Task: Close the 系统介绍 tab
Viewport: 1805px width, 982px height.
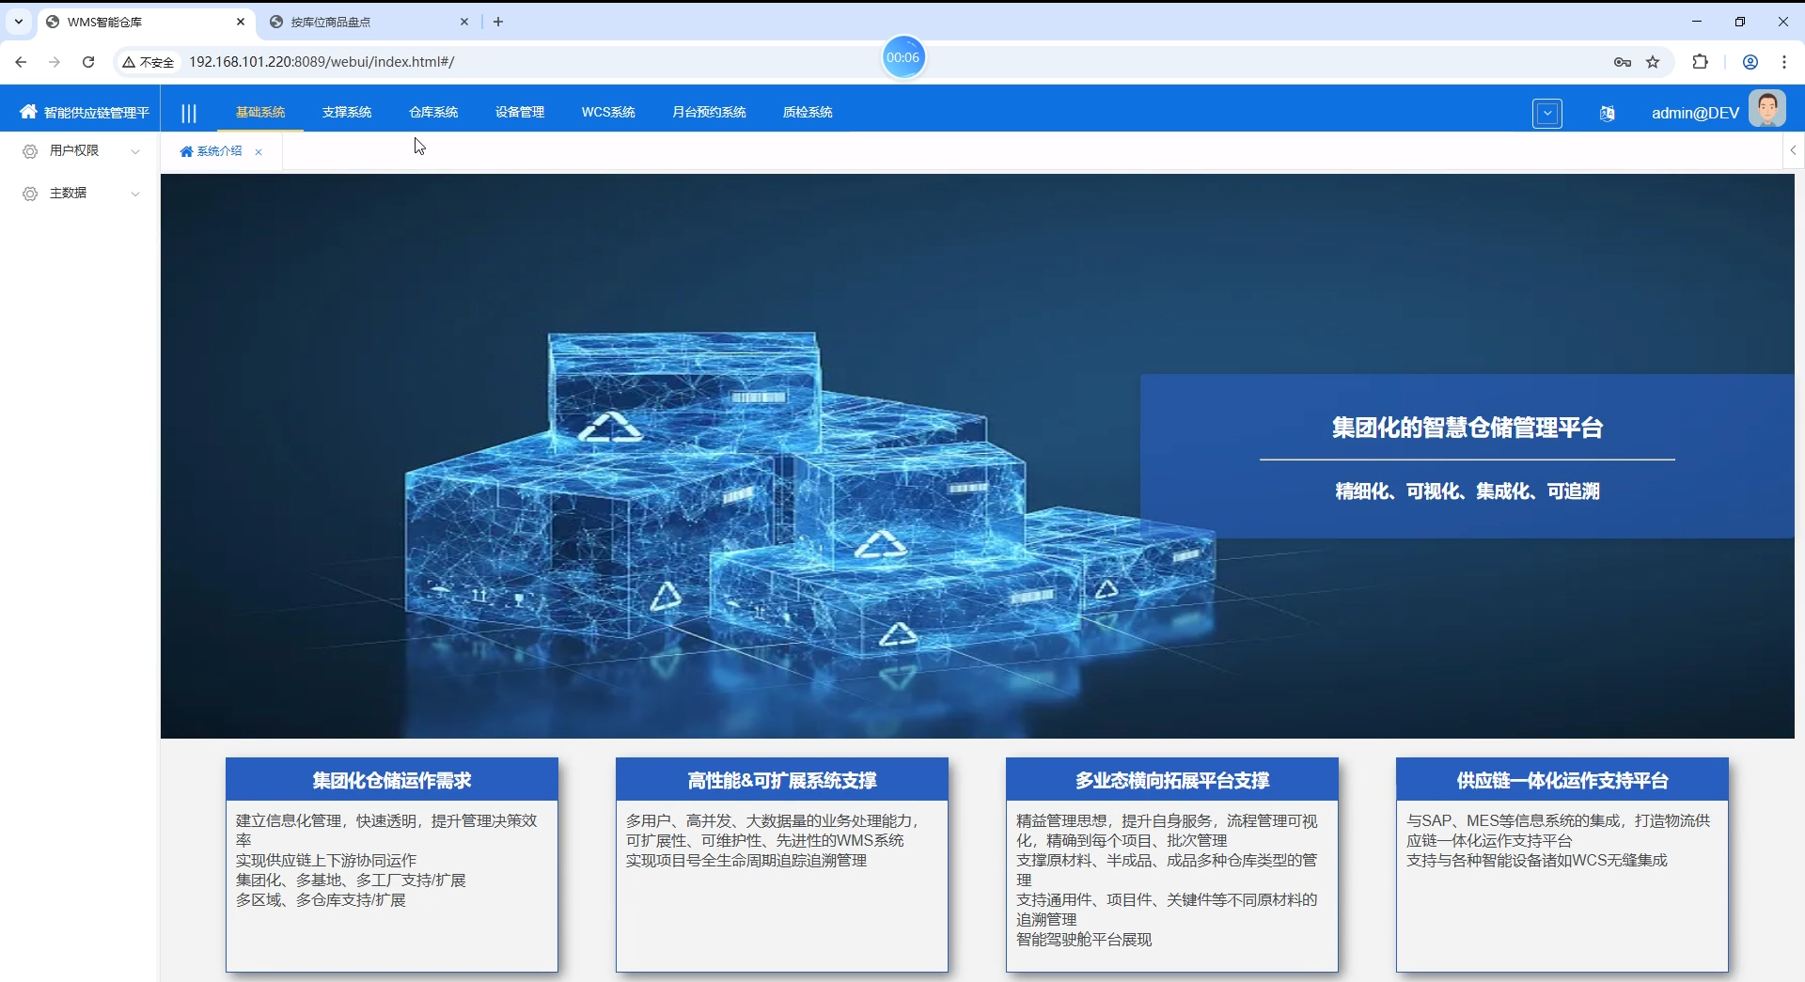Action: [259, 151]
